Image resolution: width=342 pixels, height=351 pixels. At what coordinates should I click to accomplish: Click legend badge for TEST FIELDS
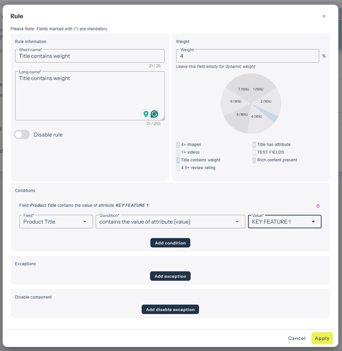tap(254, 152)
